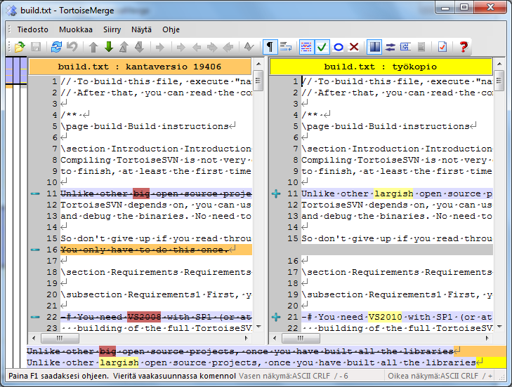Click the single left-arrow toolbar icon
Viewport: 512px width, 387px height.
tap(197, 47)
